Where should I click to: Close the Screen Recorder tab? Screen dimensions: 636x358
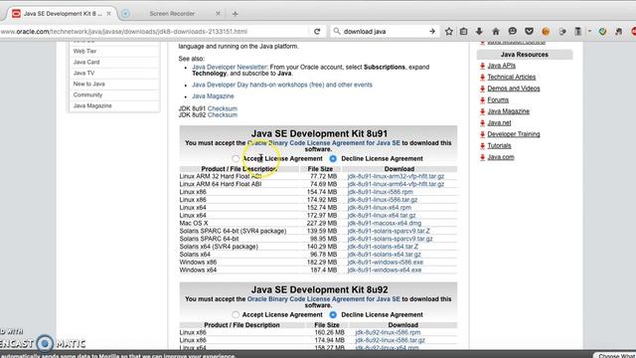218,13
